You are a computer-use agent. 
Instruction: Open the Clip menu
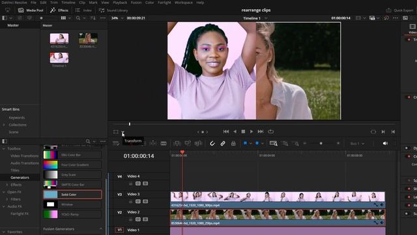click(82, 3)
